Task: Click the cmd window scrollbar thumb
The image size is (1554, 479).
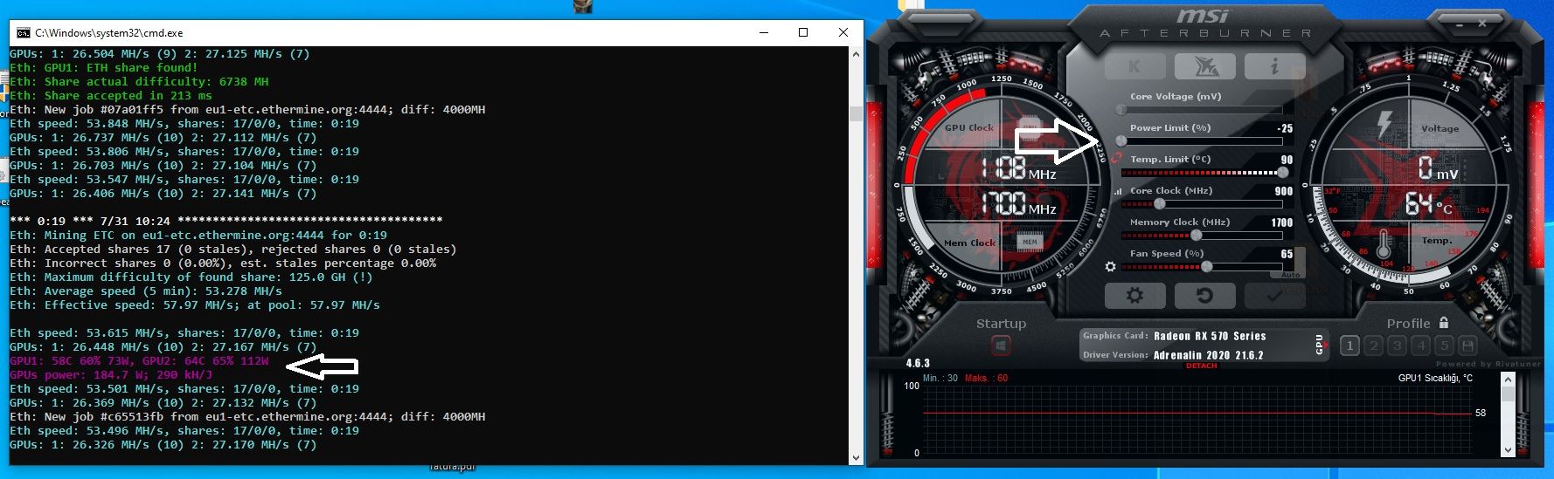Action: tap(856, 113)
